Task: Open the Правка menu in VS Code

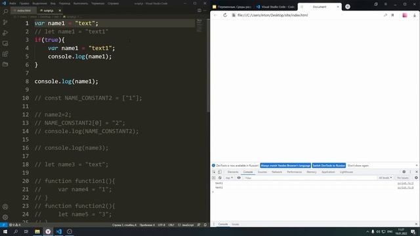Action: [x=24, y=3]
